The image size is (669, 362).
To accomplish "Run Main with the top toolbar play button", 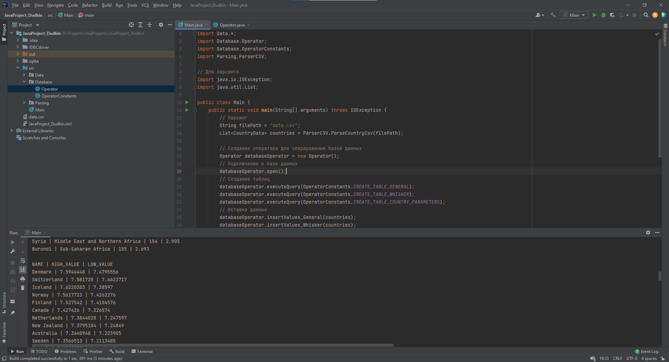I will 594,15.
